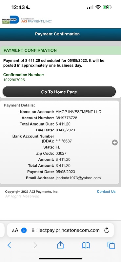Screen dimensions: 121x262
Task: Tap the Go To Home Page button
Action: point(59,92)
